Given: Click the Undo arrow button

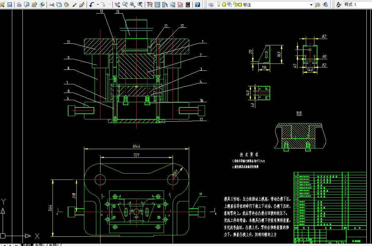Looking at the screenshot, I should pos(91,5).
